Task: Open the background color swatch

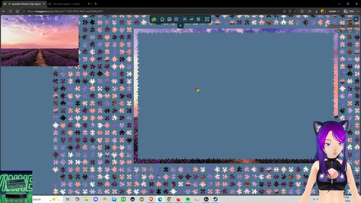Action: point(176,19)
